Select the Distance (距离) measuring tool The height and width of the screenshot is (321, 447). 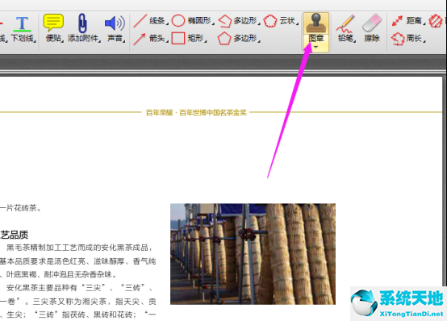(408, 21)
